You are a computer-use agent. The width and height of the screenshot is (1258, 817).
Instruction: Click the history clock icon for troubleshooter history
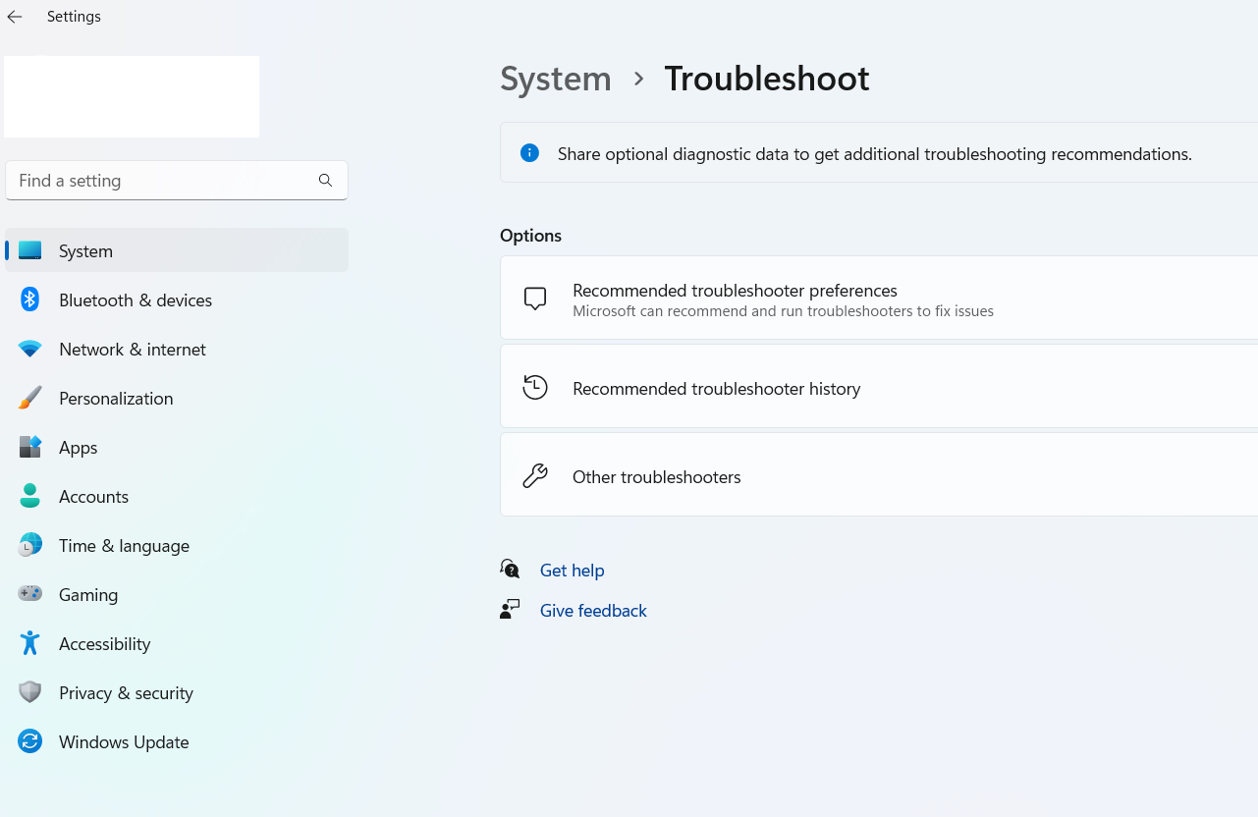click(x=535, y=387)
